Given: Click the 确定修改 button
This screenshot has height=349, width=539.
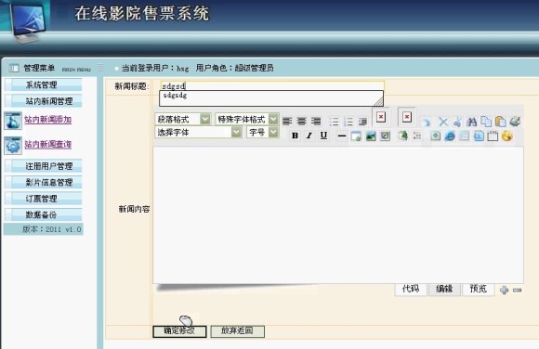Looking at the screenshot, I should 179,331.
